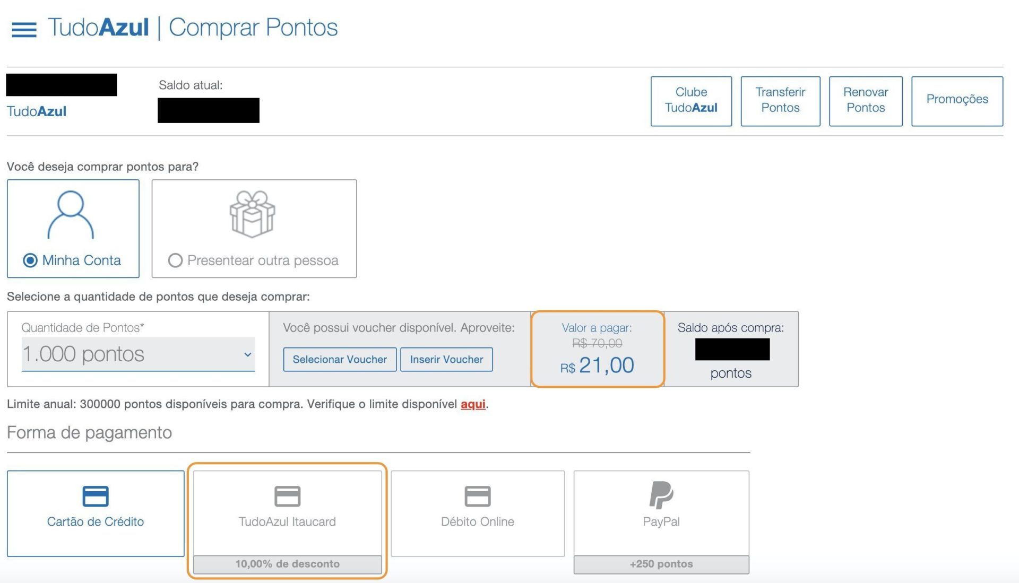Click the Cartão de Crédito card icon
Screen dimensions: 1019x583
[x=96, y=497]
